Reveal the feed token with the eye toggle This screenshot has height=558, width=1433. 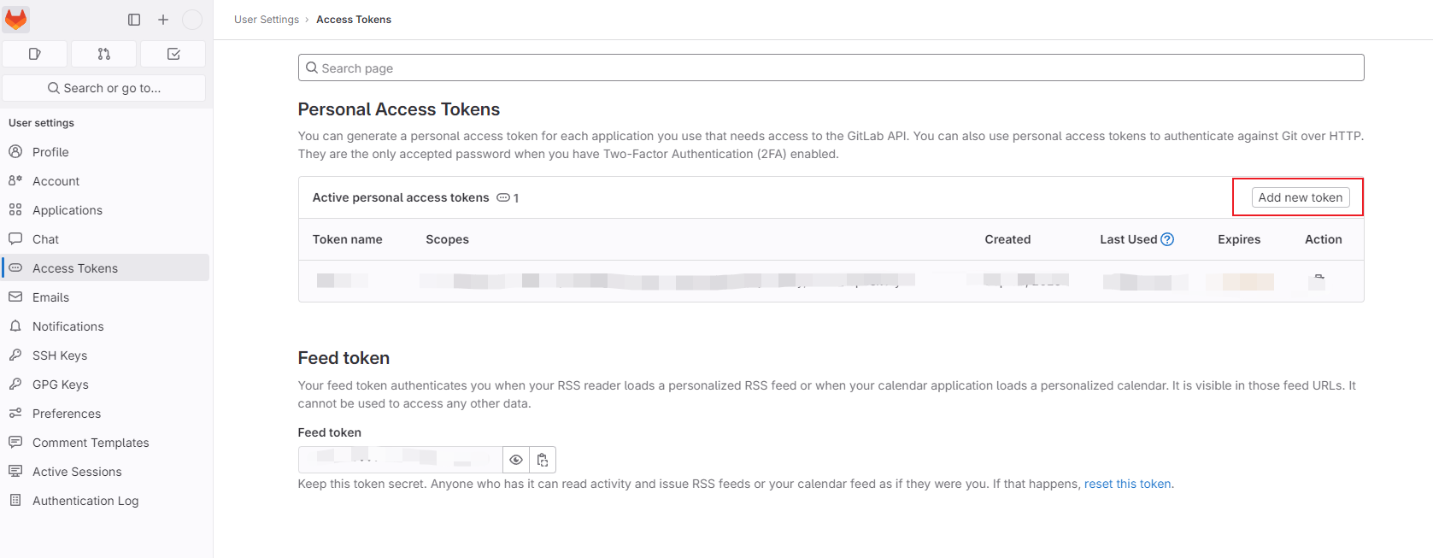(516, 460)
